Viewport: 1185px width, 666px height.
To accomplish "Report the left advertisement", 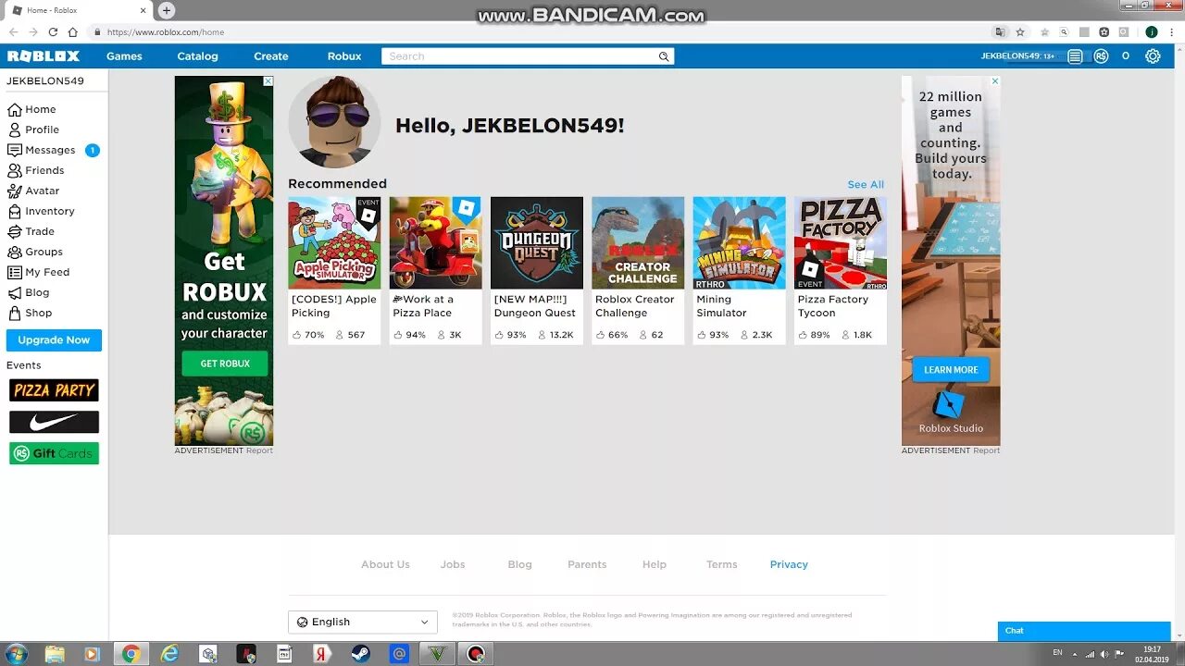I will 259,450.
